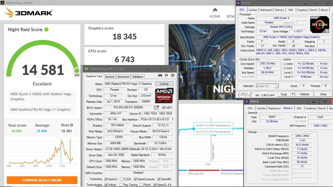Switch to the Sensors tab in GPU-Z
Screen dimensions: 333x187
click(x=109, y=77)
